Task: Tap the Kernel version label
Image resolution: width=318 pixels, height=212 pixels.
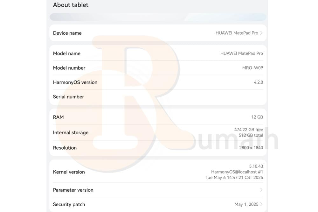Action: 69,172
